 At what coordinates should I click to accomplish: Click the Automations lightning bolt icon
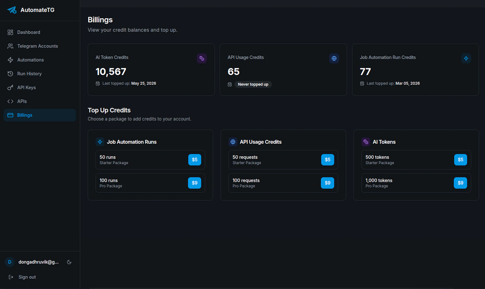pos(10,60)
